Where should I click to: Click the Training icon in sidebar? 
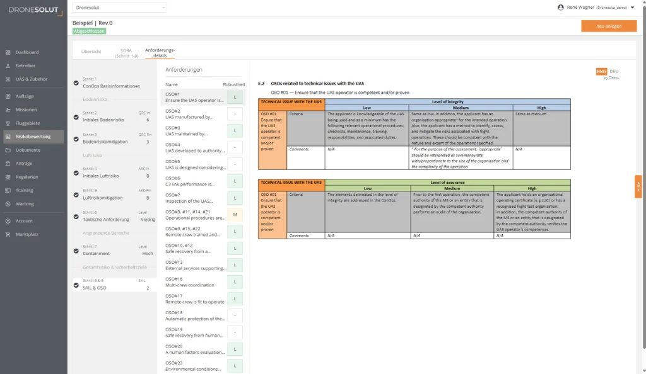click(x=8, y=190)
